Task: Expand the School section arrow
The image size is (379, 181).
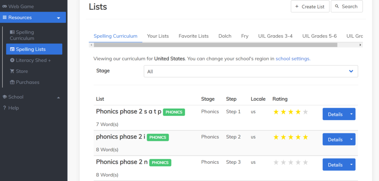Action: (x=58, y=97)
